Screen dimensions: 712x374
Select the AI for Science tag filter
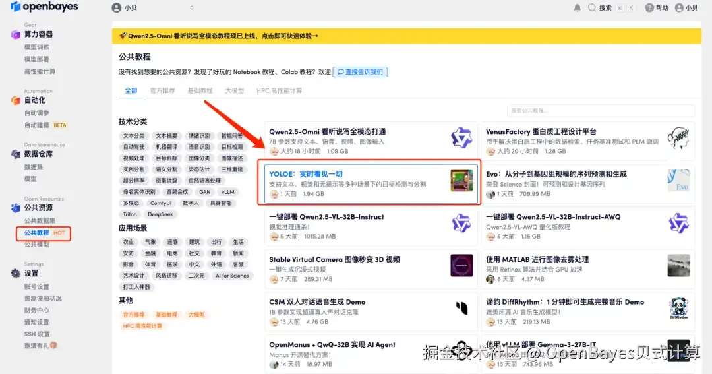(x=232, y=276)
